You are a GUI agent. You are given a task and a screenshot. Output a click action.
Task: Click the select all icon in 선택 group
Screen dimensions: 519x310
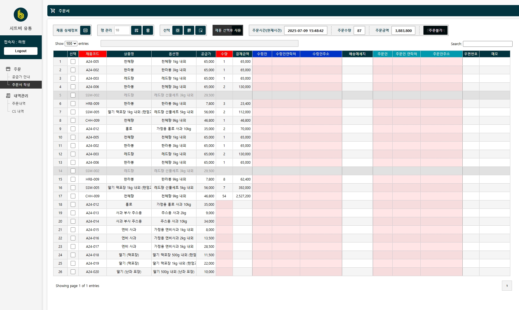tap(177, 30)
